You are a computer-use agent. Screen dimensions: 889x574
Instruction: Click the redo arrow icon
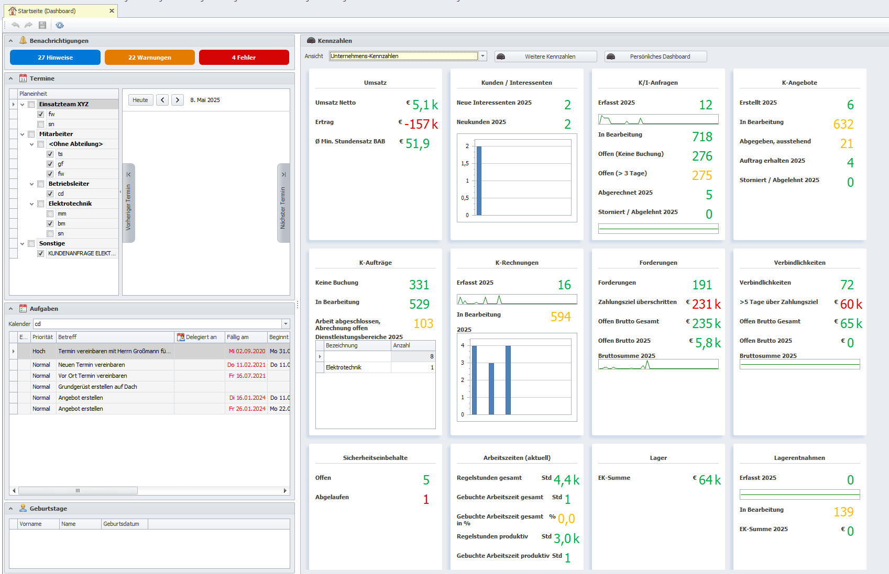(29, 25)
